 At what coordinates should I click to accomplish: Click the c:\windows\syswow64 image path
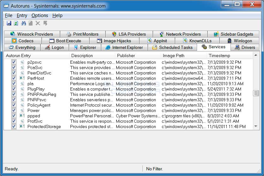coord(183,78)
